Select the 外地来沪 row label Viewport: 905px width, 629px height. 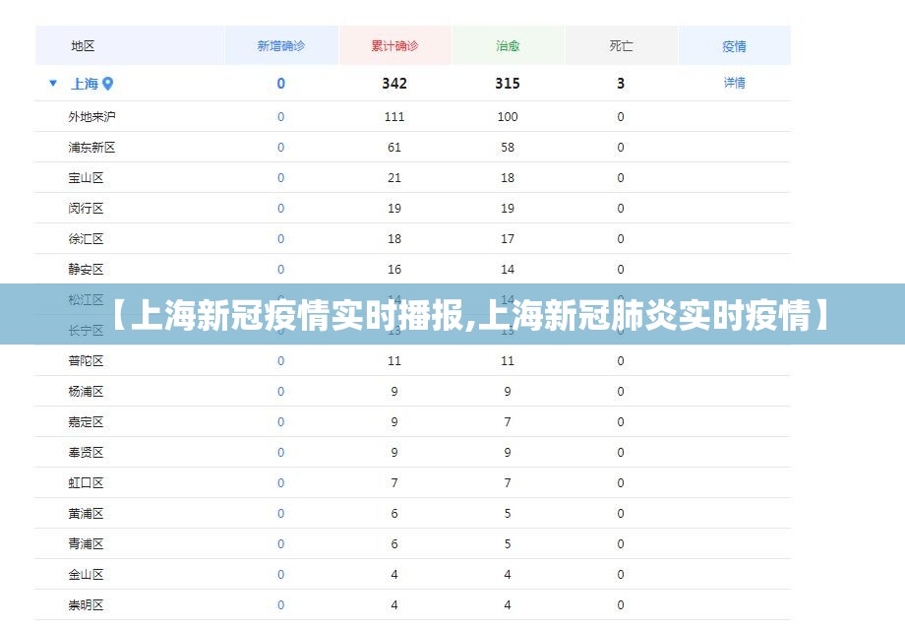click(x=91, y=117)
